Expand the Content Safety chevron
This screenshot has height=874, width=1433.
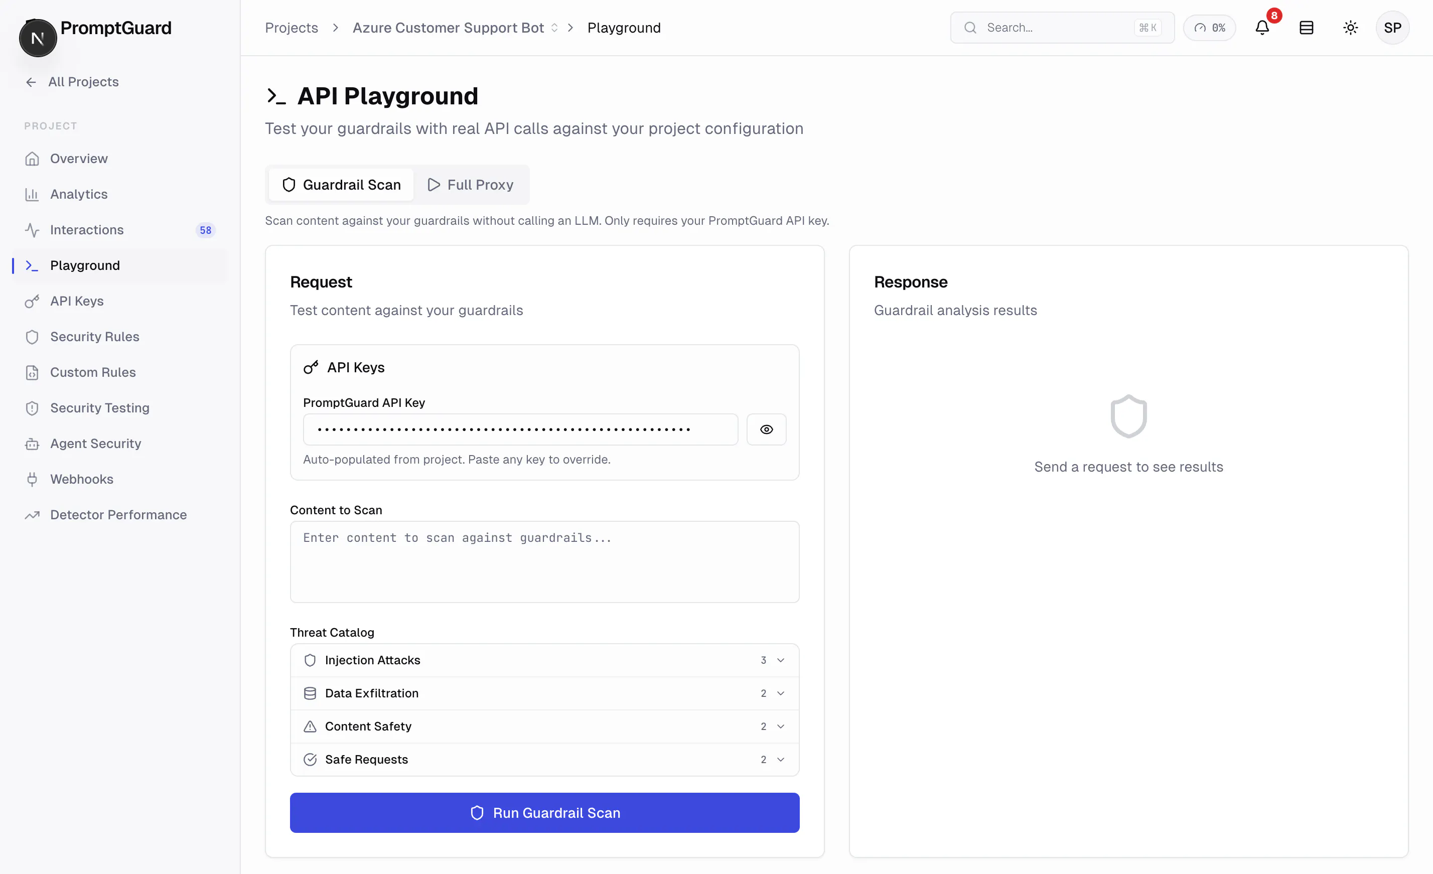781,726
